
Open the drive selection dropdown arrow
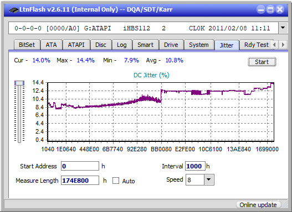point(283,28)
